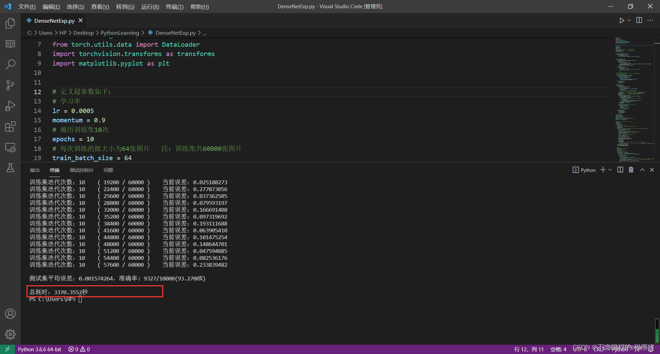Viewport: 660px width, 354px height.
Task: Switch to the 终端 panel tab
Action: point(55,170)
